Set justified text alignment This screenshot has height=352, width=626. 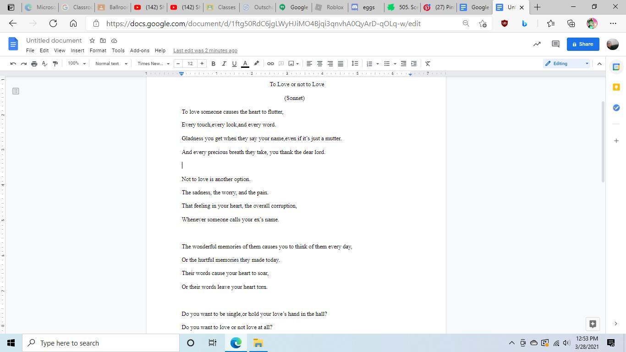point(340,64)
